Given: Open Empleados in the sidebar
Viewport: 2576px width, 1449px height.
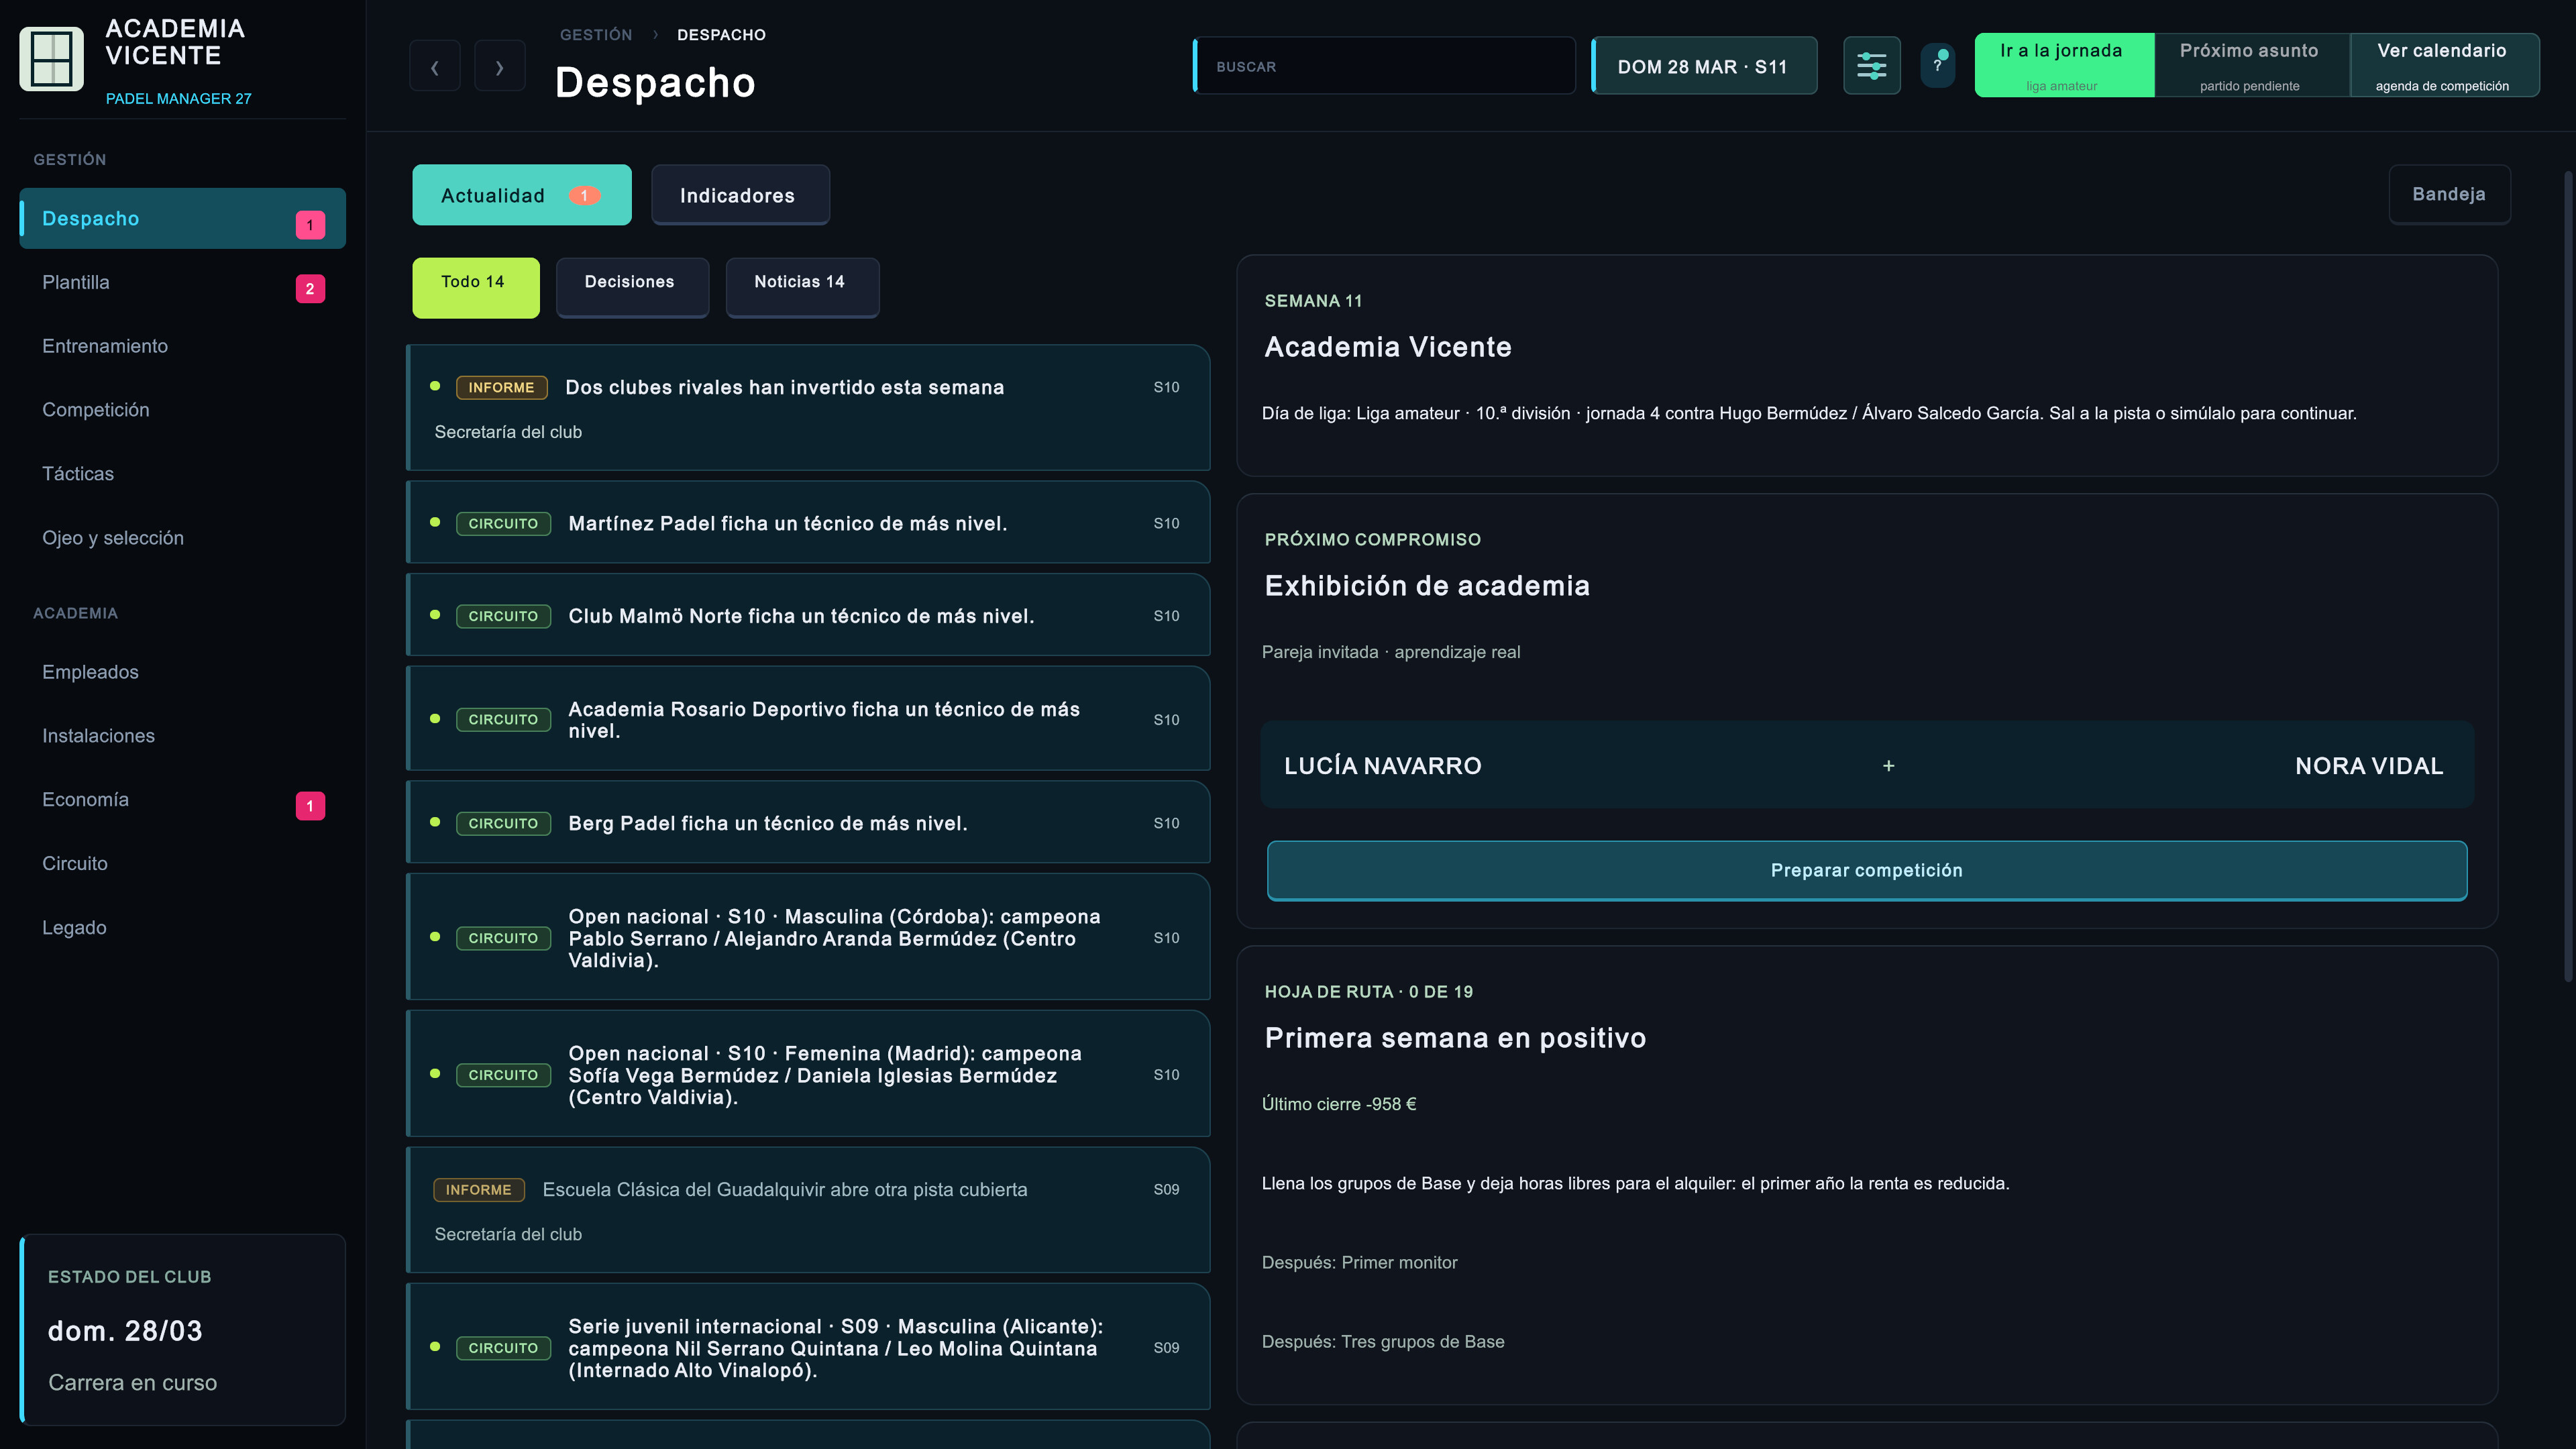Looking at the screenshot, I should point(183,672).
